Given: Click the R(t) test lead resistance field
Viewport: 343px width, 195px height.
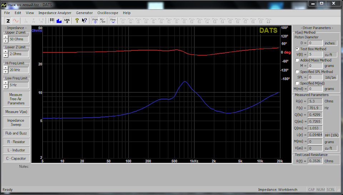Looking at the screenshot, I should (315, 161).
